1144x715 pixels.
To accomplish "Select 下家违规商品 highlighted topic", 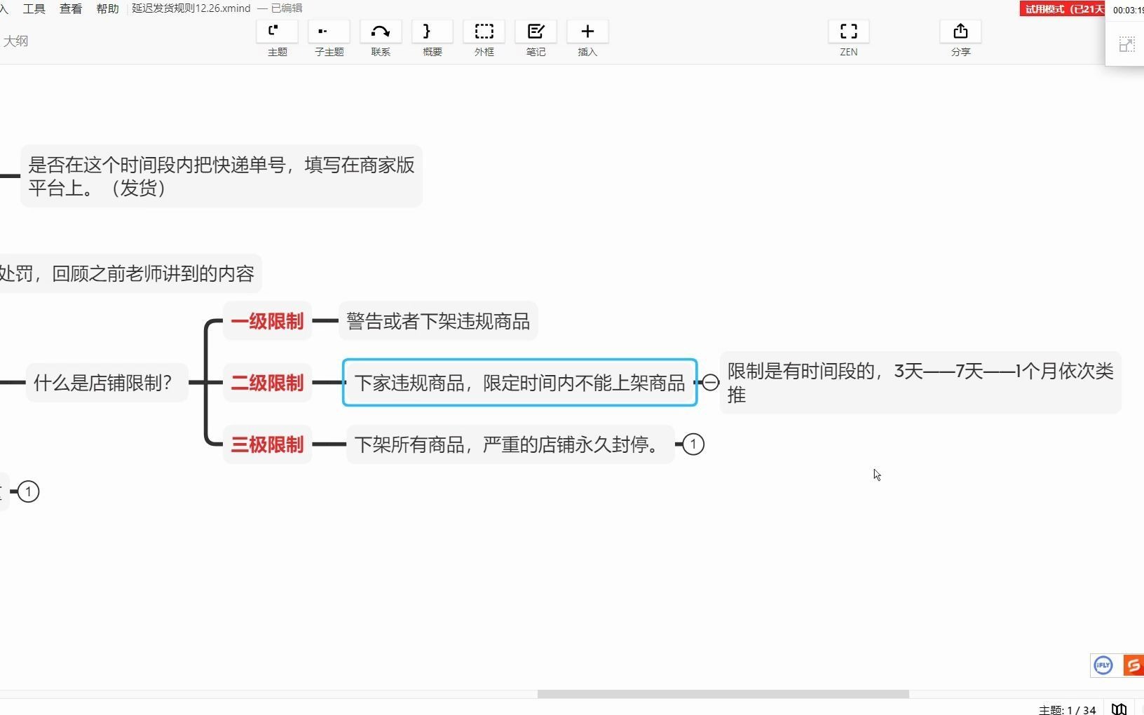I will point(519,383).
